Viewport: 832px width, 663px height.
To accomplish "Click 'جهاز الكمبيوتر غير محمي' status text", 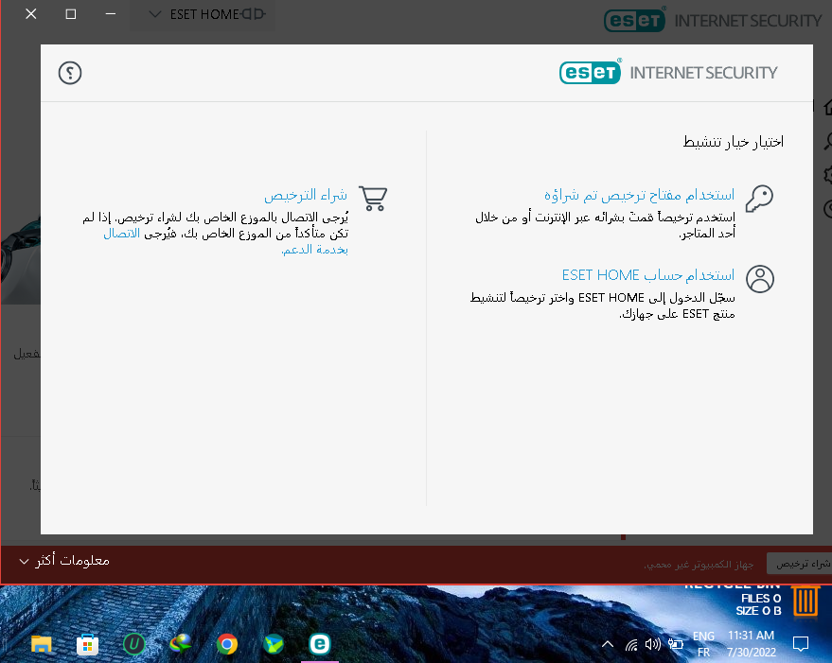I will pyautogui.click(x=699, y=565).
